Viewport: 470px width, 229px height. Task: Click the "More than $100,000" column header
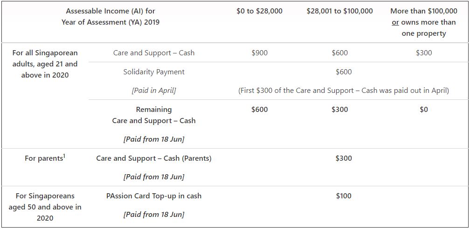(423, 11)
